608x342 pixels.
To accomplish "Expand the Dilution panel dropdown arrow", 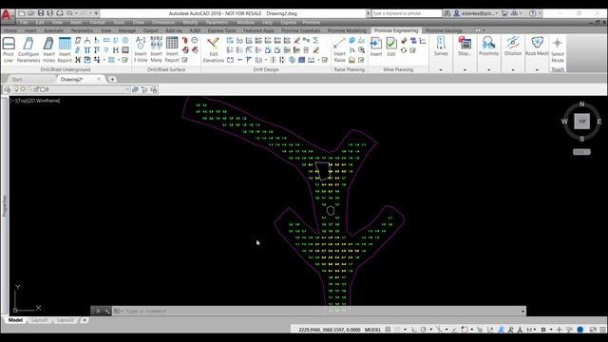I will click(x=513, y=69).
